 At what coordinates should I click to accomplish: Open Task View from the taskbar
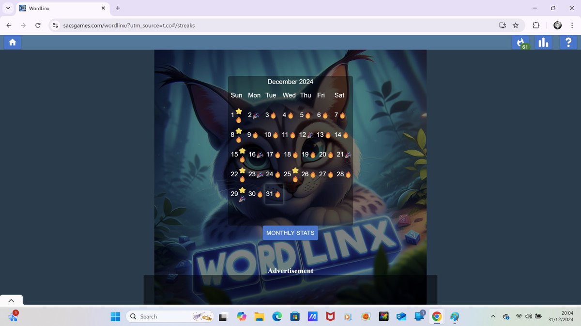tap(223, 316)
